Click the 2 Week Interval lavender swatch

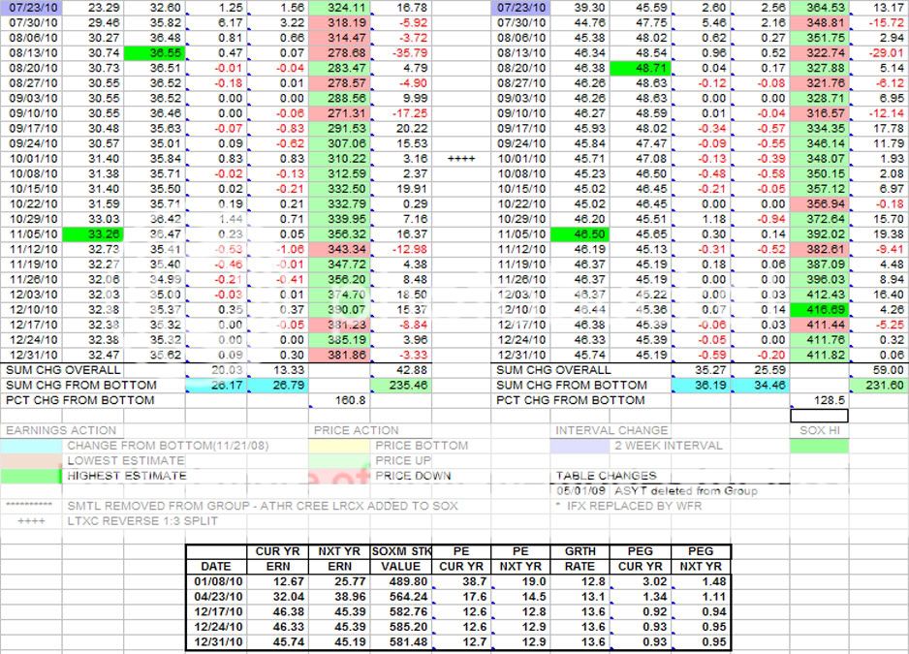[x=582, y=446]
